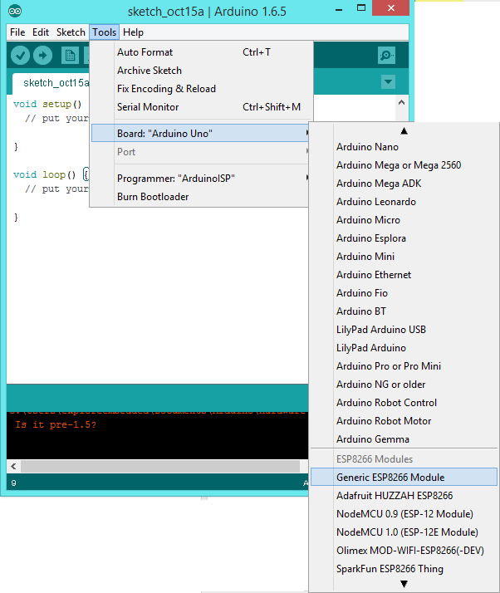Pick LilyPad Arduino USB board

404,330
